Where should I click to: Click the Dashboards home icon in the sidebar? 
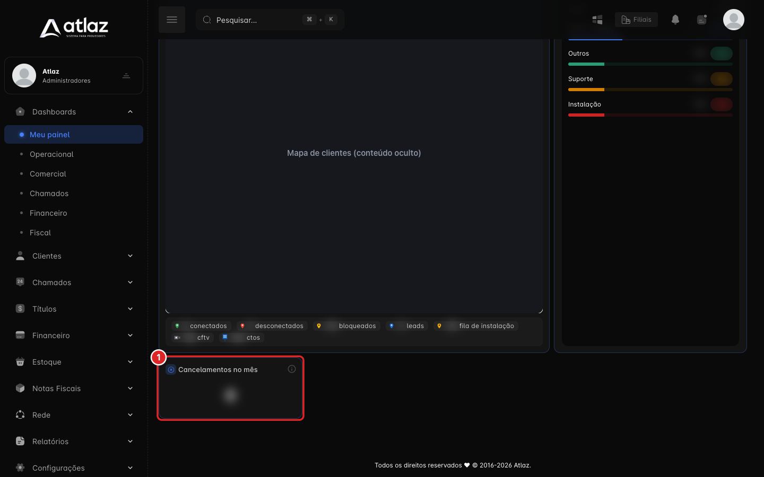[20, 112]
